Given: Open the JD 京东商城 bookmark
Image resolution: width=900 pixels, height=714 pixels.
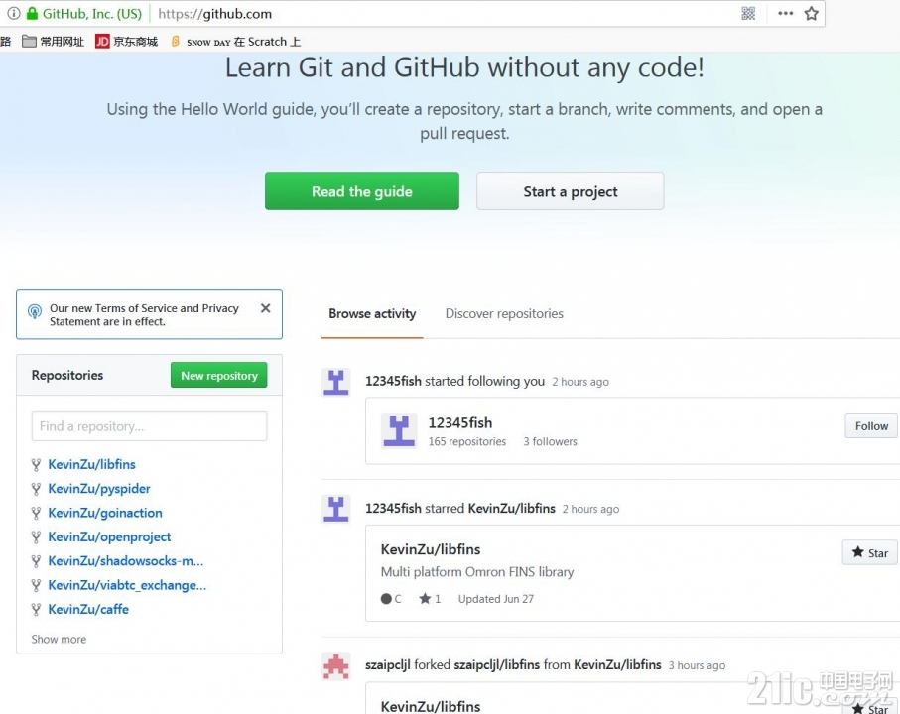Looking at the screenshot, I should [x=126, y=42].
